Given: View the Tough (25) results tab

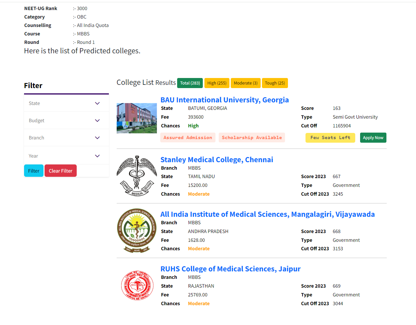Looking at the screenshot, I should coord(275,83).
